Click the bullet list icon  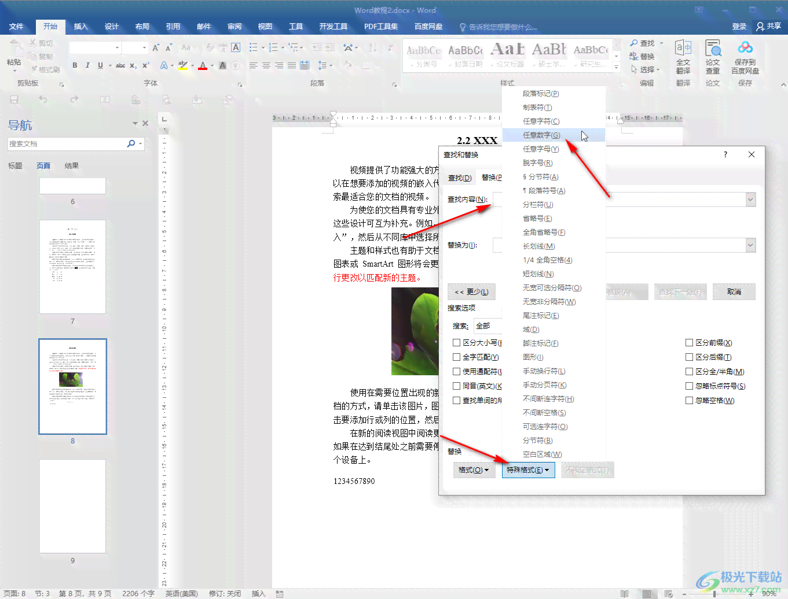[x=254, y=47]
